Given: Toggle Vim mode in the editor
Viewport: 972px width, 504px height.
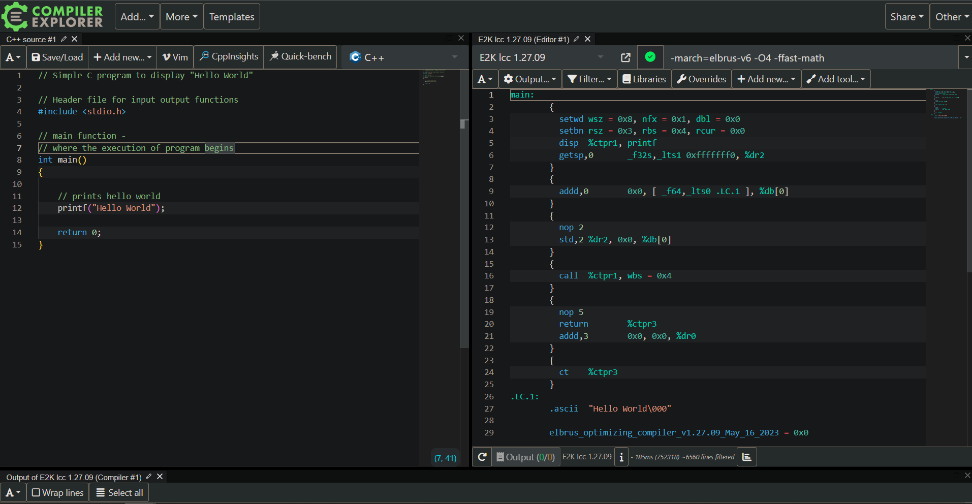Looking at the screenshot, I should tap(175, 57).
